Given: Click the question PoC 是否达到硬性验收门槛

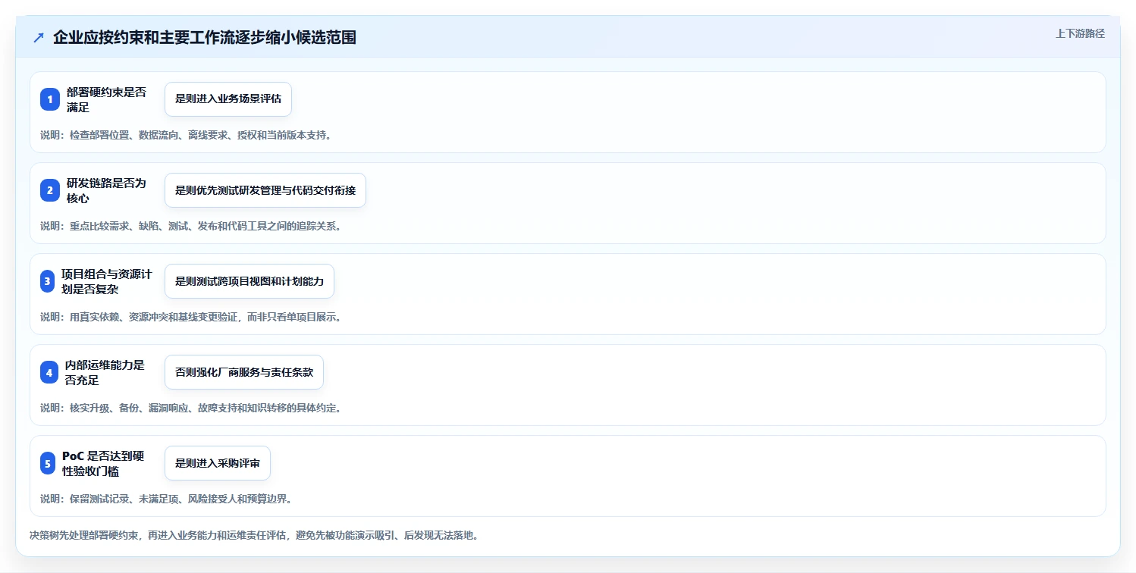Looking at the screenshot, I should click(103, 463).
